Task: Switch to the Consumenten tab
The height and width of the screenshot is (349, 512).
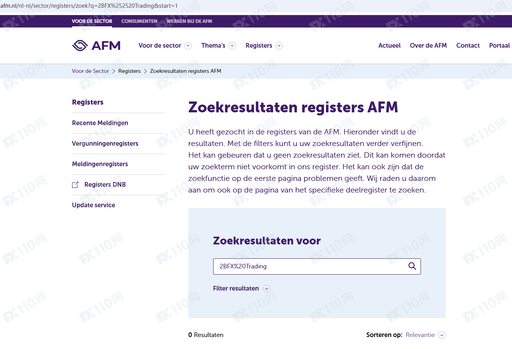Action: pyautogui.click(x=139, y=21)
